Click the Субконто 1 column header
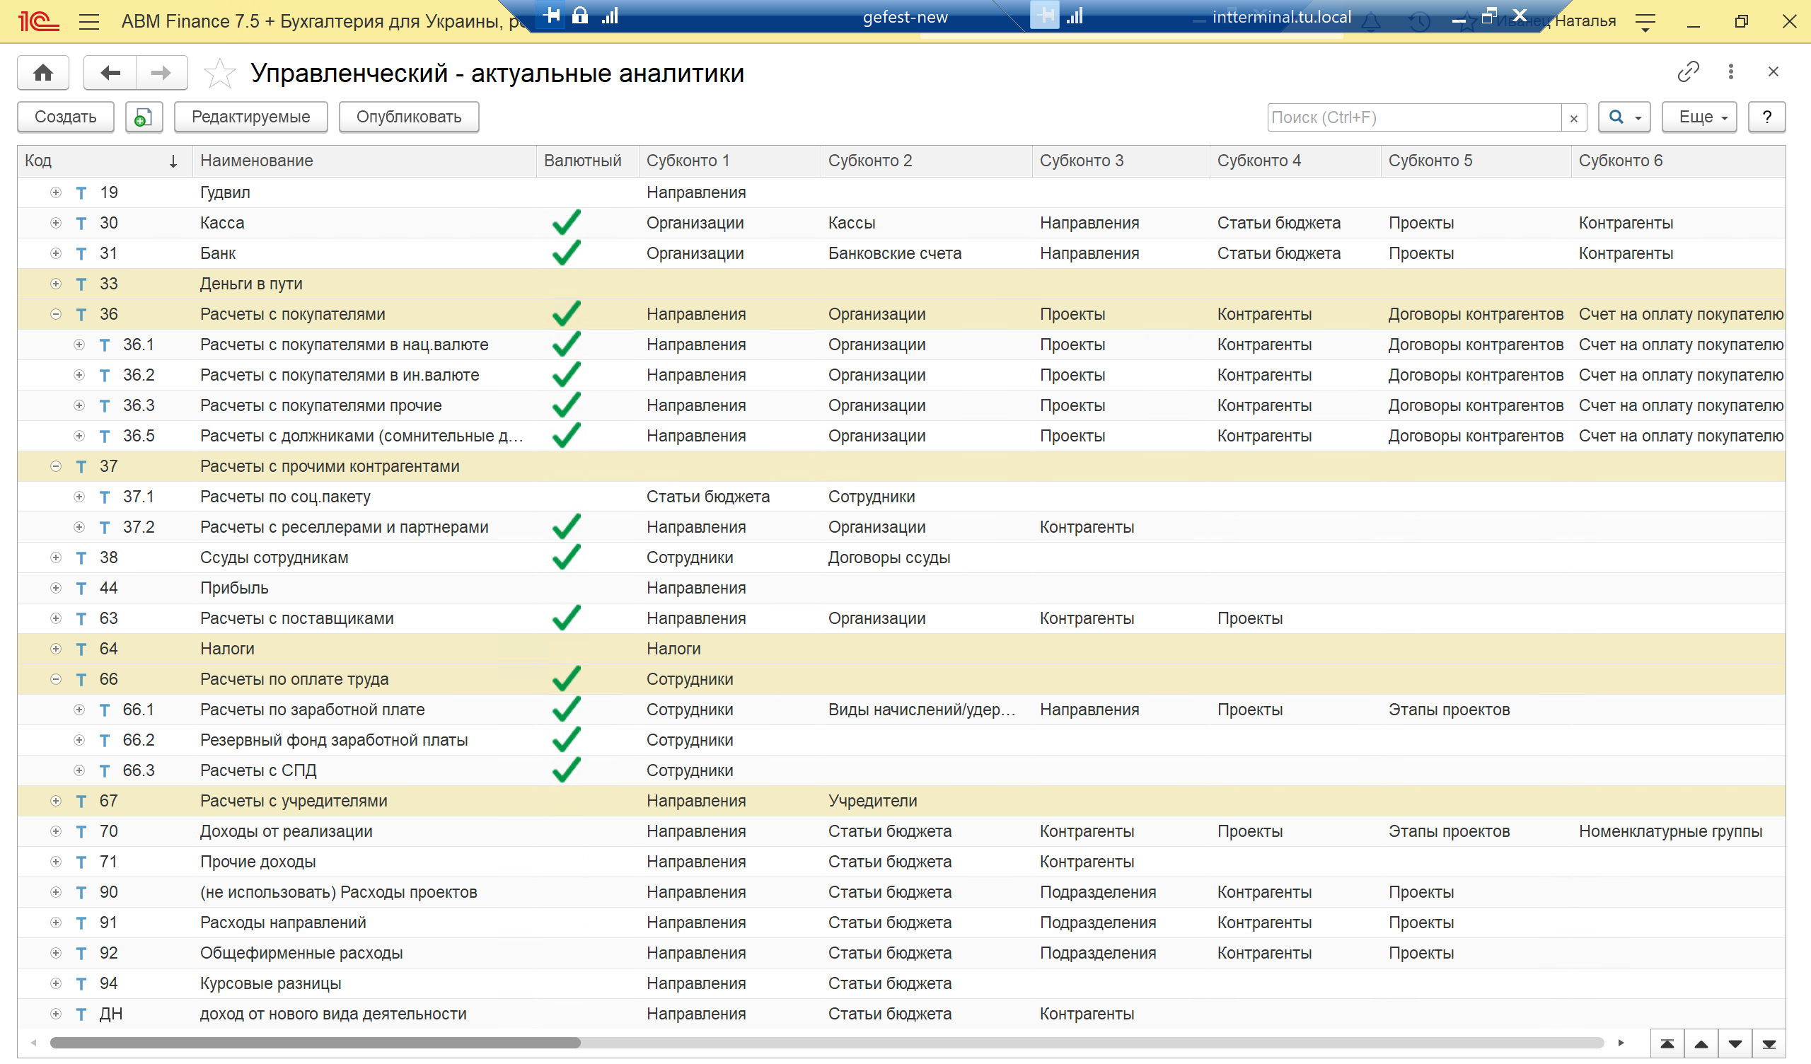The width and height of the screenshot is (1811, 1064). coord(729,161)
